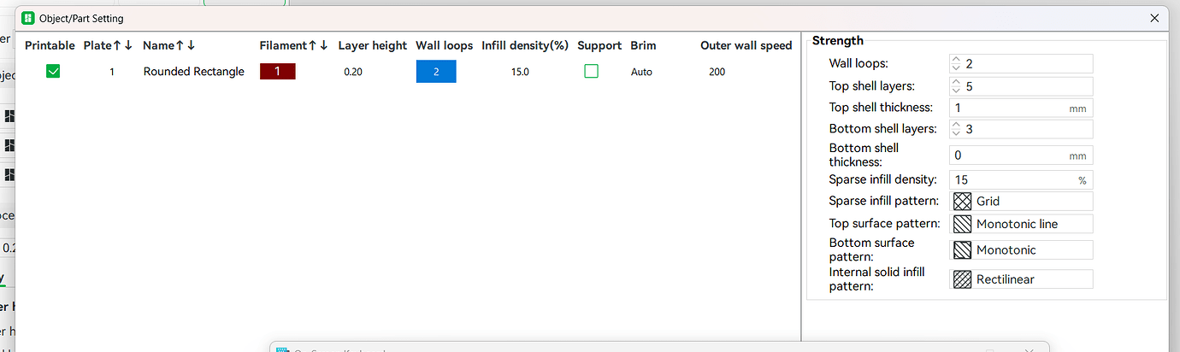Click the Grid infill pattern icon
Viewport: 1180px width, 352px height.
[x=962, y=201]
